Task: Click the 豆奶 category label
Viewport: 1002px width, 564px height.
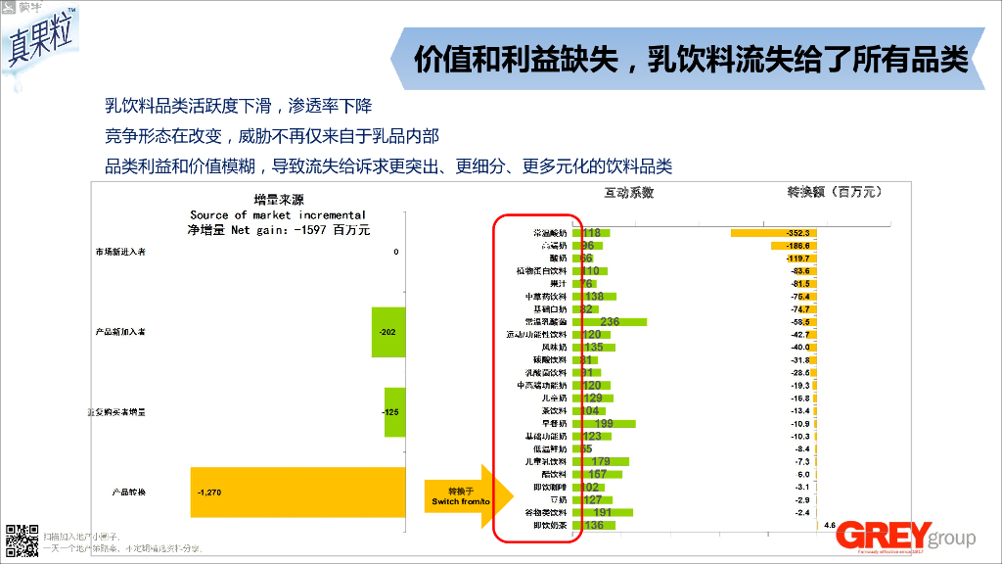Action: [559, 499]
